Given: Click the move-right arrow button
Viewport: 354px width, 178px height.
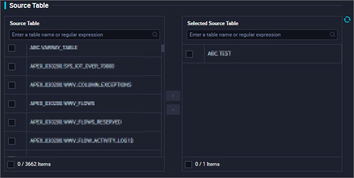Looking at the screenshot, I should 173,96.
